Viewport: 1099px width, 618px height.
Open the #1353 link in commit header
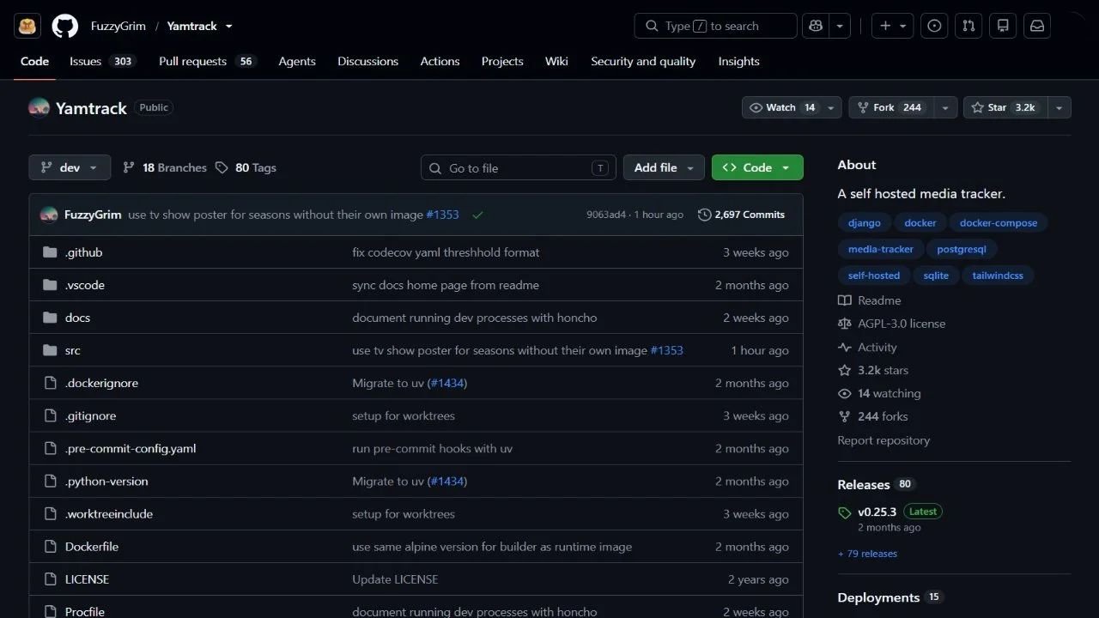[442, 215]
